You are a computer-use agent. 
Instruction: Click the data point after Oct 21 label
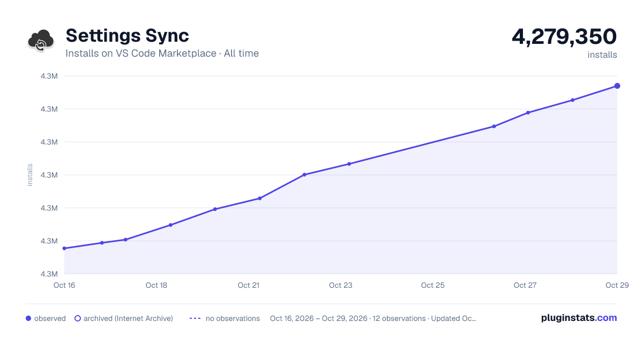pyautogui.click(x=260, y=198)
